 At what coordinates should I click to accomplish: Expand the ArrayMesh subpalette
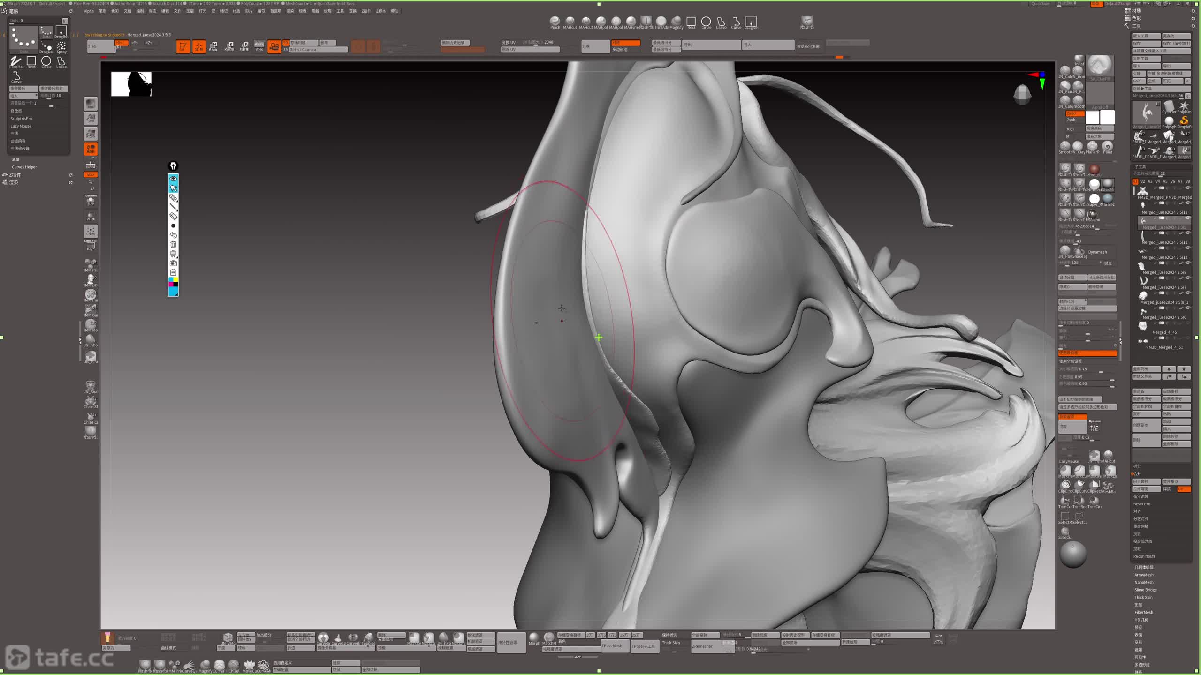coord(1144,575)
